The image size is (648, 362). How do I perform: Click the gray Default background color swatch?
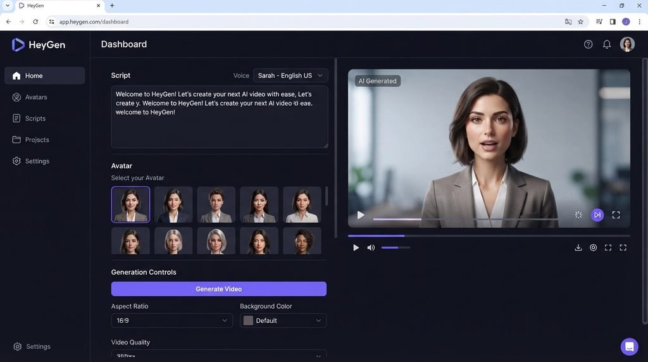click(248, 320)
